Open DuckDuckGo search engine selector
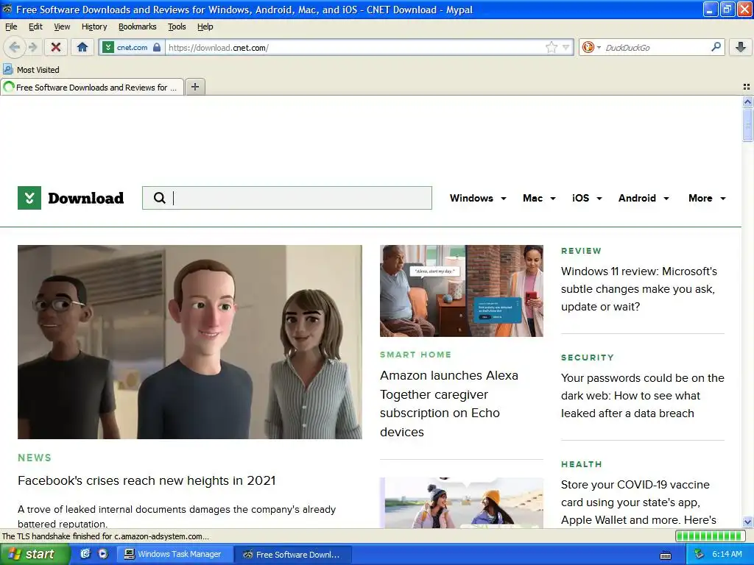Image resolution: width=754 pixels, height=565 pixels. pos(591,47)
